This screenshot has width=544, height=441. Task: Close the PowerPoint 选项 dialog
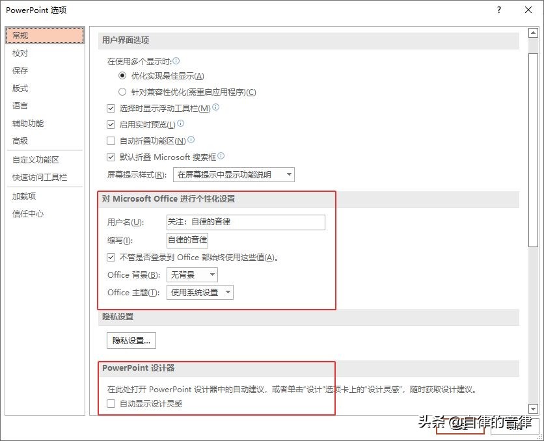(528, 10)
